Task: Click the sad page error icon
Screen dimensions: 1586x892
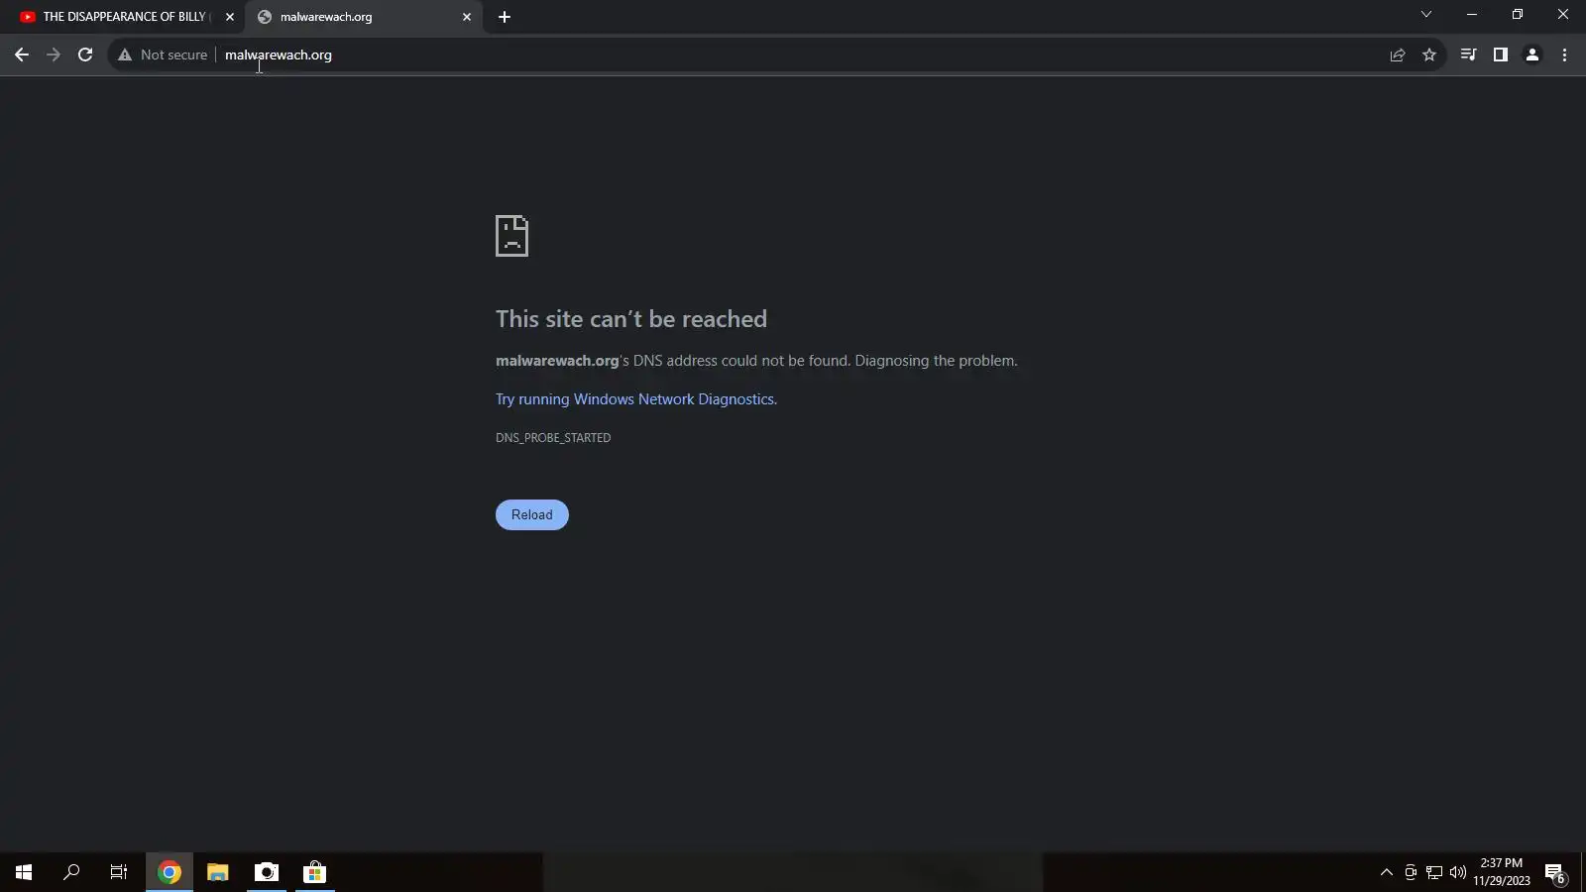Action: [511, 236]
